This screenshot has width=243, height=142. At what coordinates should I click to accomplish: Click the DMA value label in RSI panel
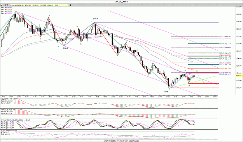click(5, 134)
